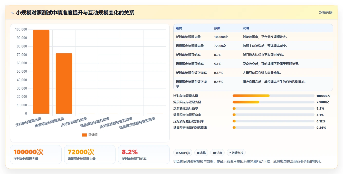
Task: Toggle the 指标值 legend color box
Action: point(84,135)
